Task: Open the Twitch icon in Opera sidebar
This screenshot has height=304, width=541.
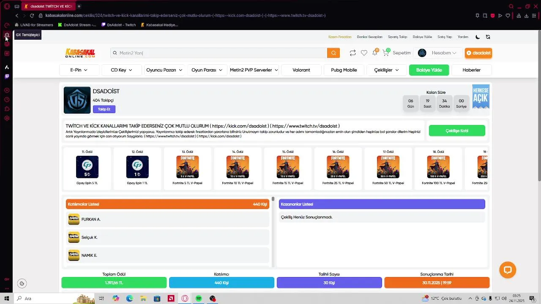Action: 7,76
